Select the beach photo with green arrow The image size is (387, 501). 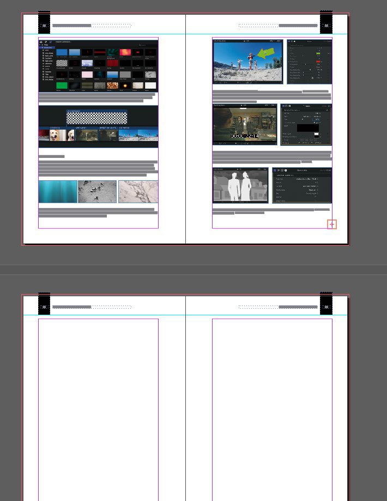point(248,62)
